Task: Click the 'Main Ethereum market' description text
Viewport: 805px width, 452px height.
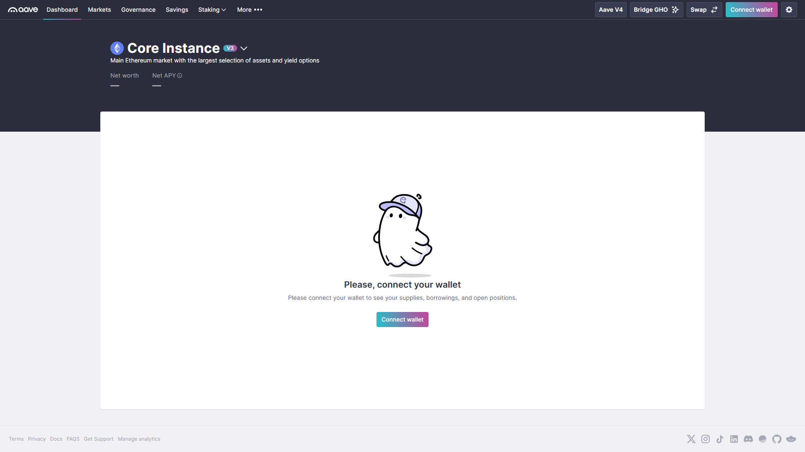Action: [x=215, y=60]
